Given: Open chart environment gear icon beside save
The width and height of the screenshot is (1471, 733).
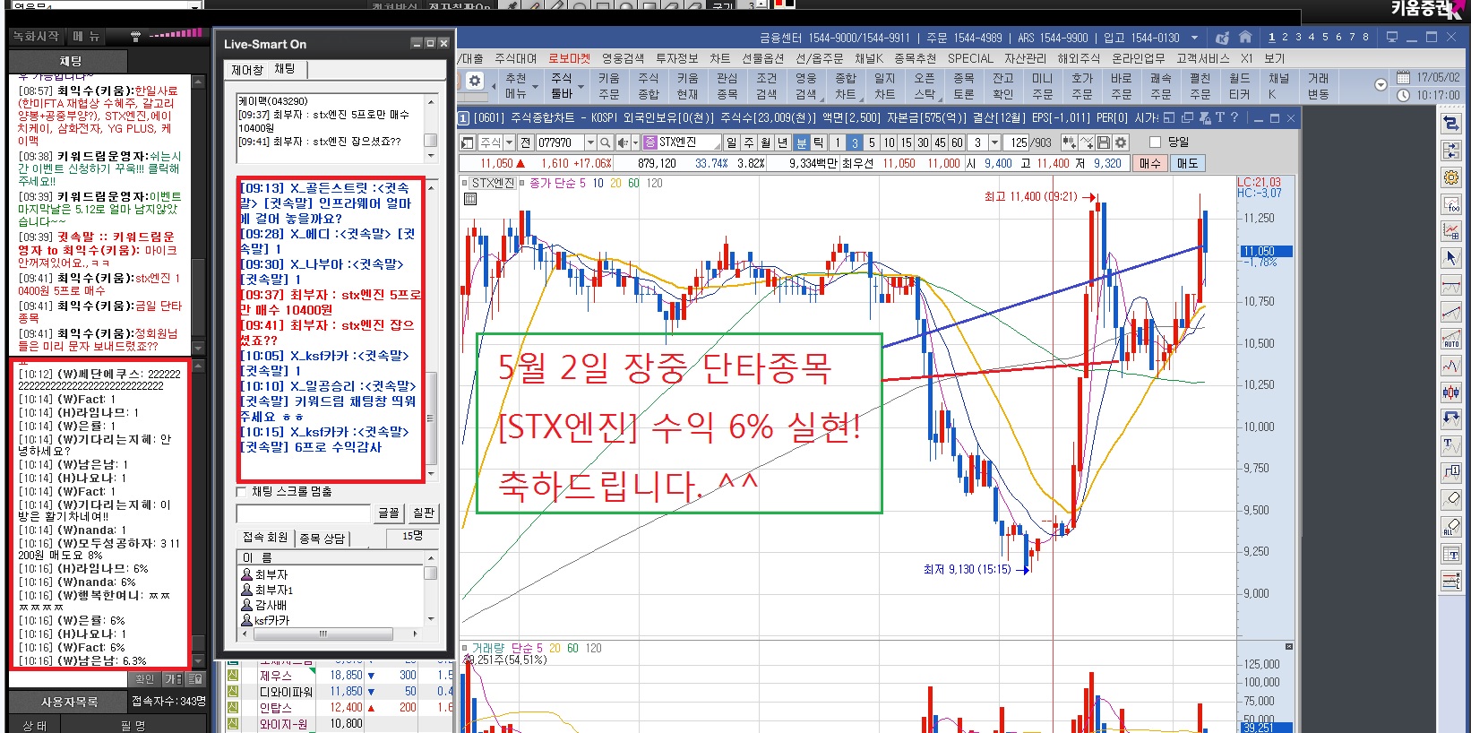Looking at the screenshot, I should [x=1120, y=142].
